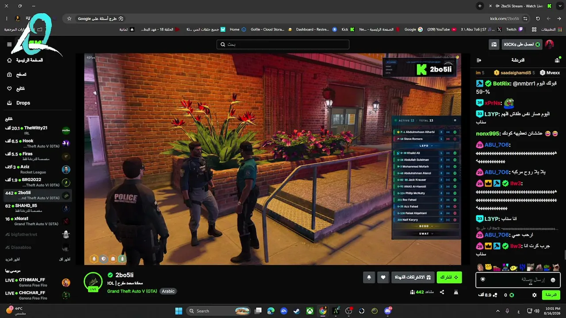Open Discord from the taskbar

(388, 311)
